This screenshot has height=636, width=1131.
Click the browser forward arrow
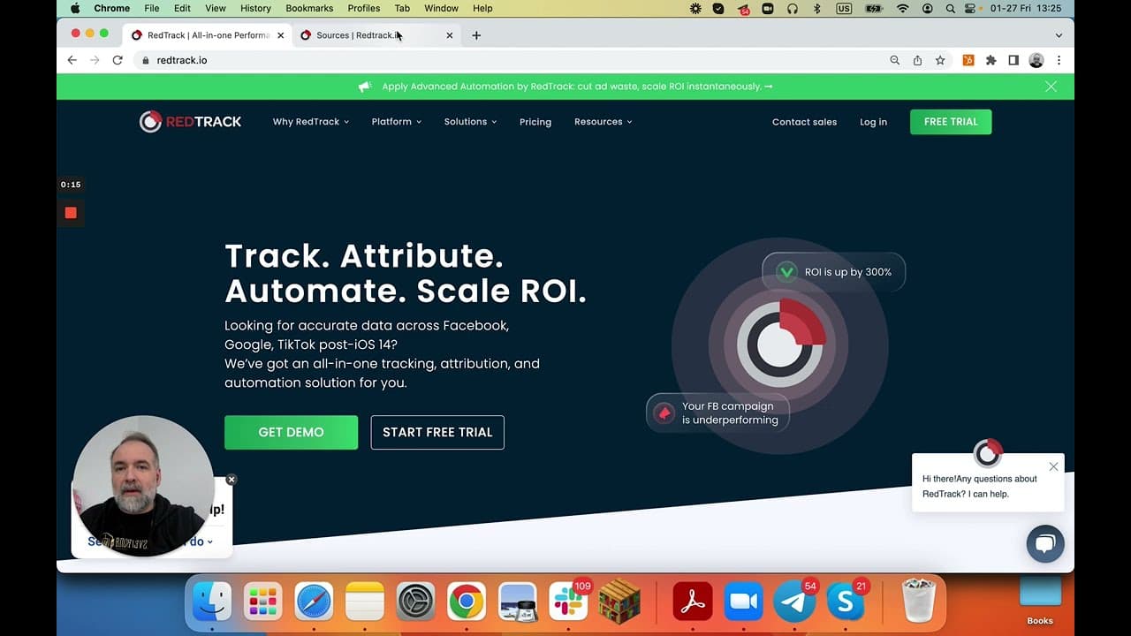point(95,60)
